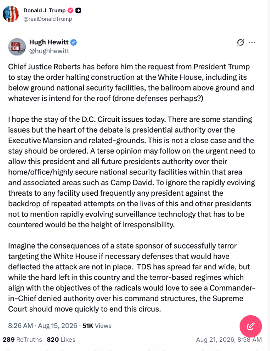Open the @hughhewitt handle link
Screen dimensions: 270x351
pyautogui.click(x=49, y=51)
